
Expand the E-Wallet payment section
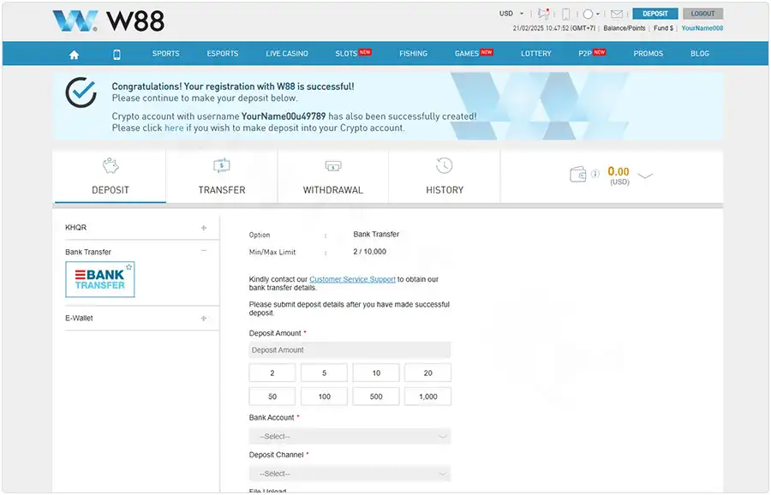(203, 319)
